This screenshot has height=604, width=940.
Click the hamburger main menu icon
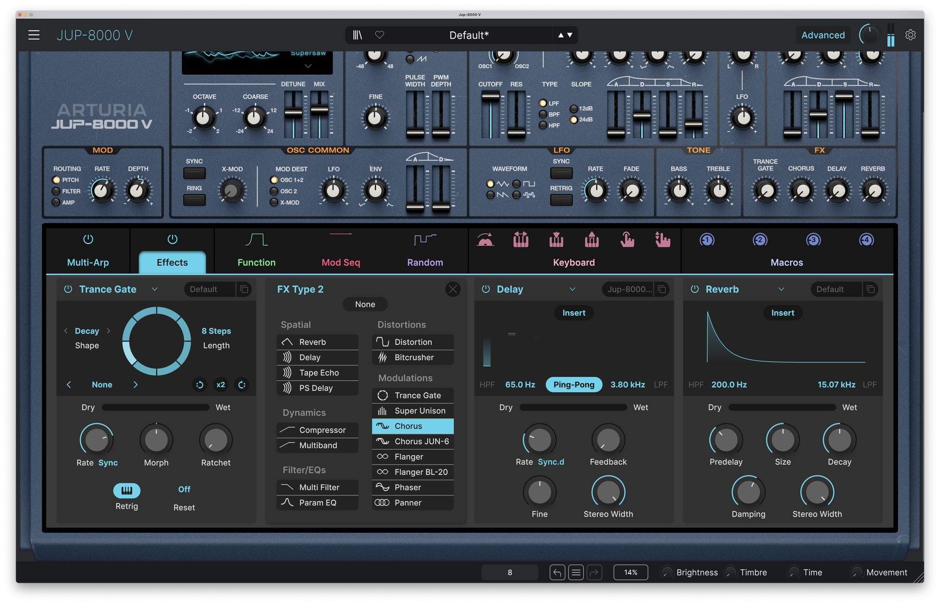pyautogui.click(x=34, y=35)
